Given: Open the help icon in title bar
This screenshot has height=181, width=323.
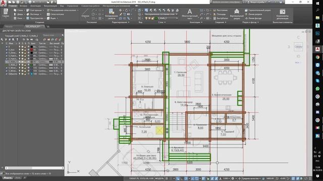Looking at the screenshot, I should click(x=281, y=2).
